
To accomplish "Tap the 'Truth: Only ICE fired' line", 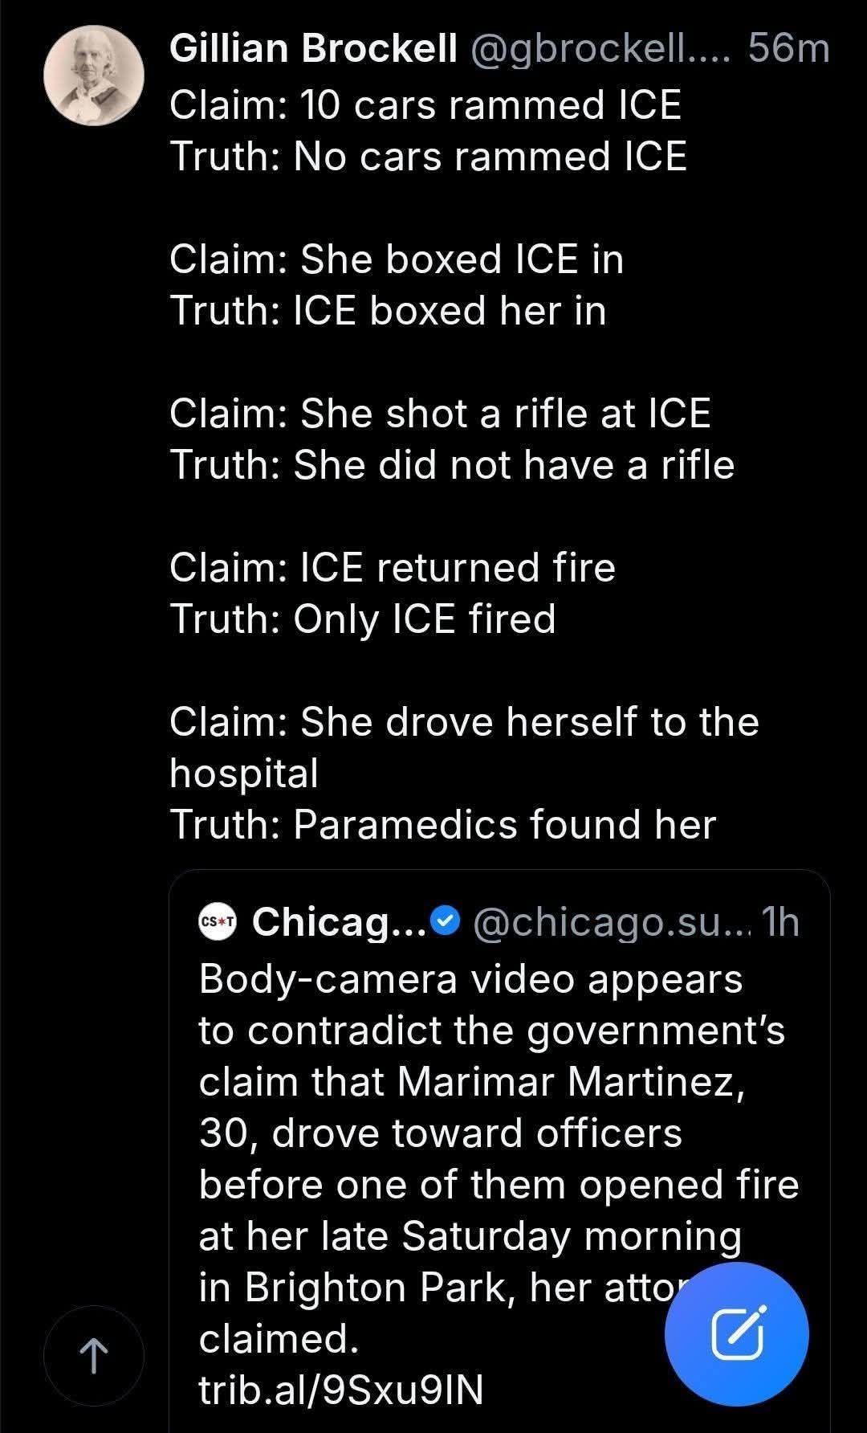I will point(363,619).
